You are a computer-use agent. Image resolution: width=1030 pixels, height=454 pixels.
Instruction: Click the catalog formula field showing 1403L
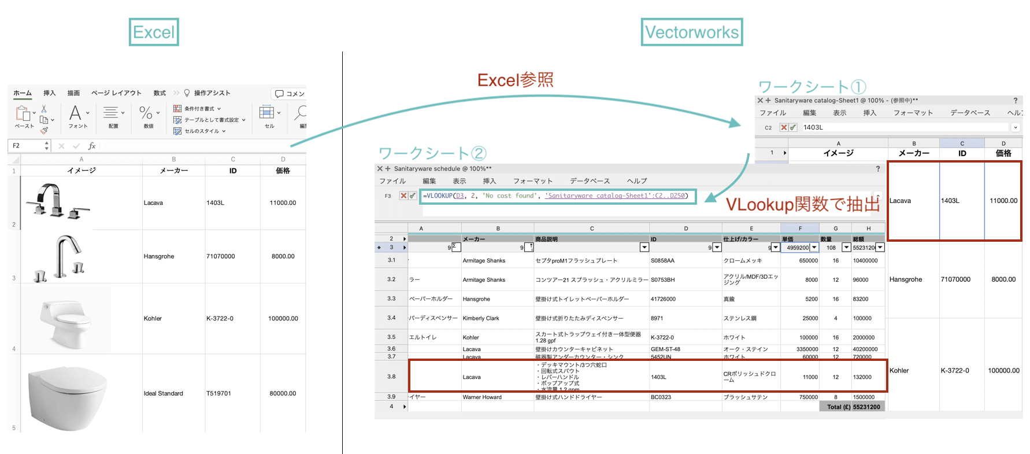tap(905, 128)
